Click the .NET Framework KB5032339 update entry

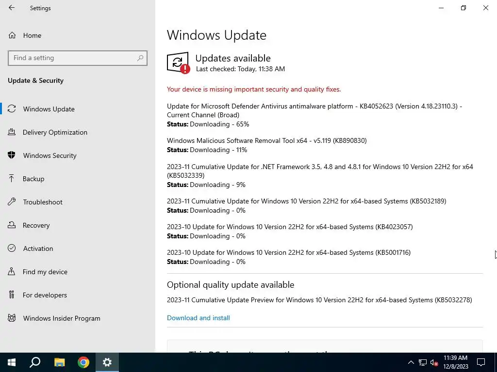point(320,171)
